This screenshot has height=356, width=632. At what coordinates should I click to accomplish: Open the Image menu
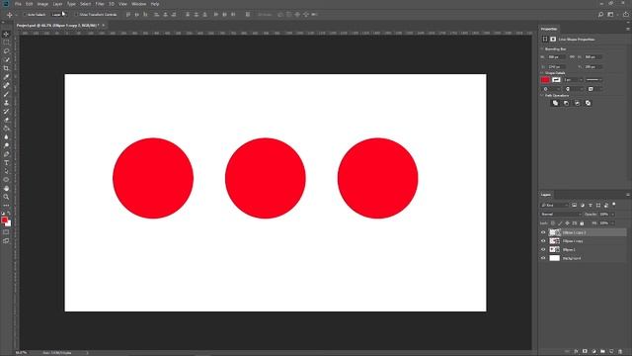[42, 4]
